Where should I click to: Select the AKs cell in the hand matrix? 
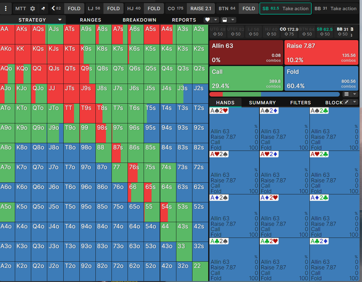[x=23, y=34]
